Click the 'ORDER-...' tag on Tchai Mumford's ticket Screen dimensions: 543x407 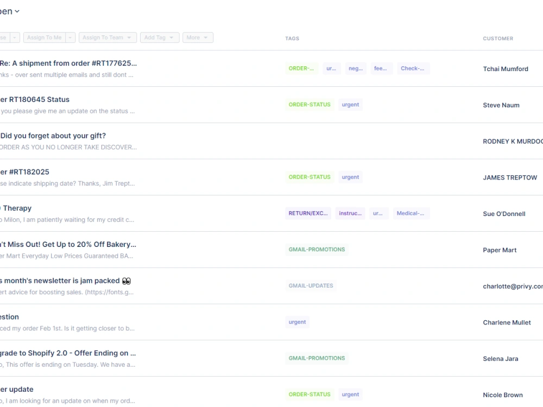(301, 68)
